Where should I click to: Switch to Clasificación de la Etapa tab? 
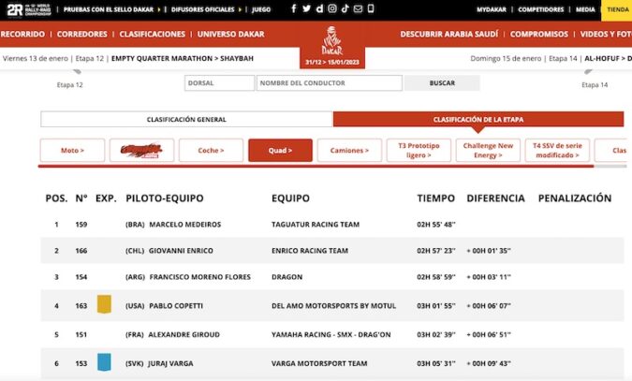(x=478, y=119)
